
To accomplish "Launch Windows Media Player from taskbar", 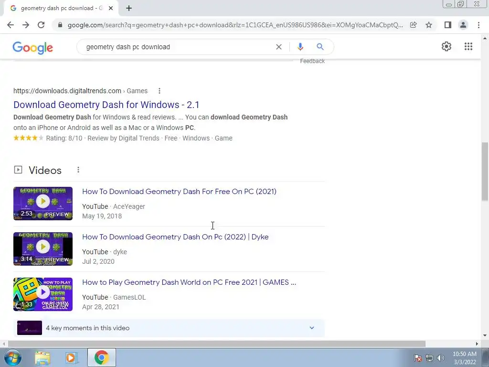I will tap(71, 357).
